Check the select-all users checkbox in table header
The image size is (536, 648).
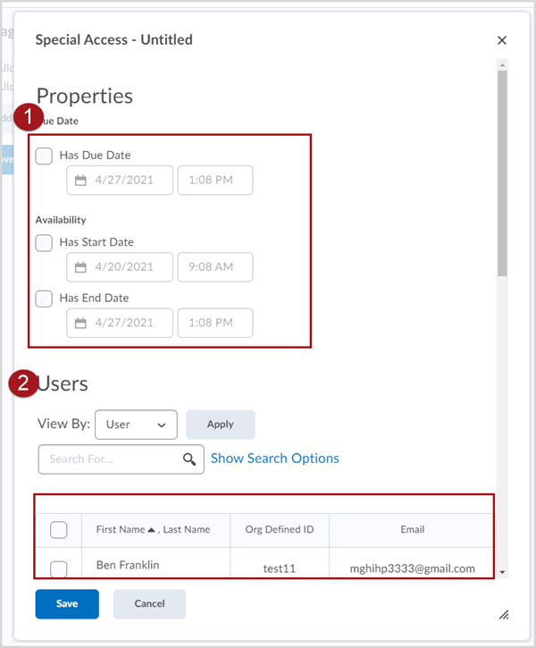[59, 530]
